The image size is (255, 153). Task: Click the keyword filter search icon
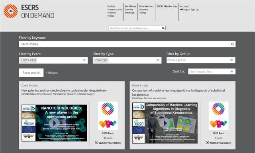coord(232,44)
